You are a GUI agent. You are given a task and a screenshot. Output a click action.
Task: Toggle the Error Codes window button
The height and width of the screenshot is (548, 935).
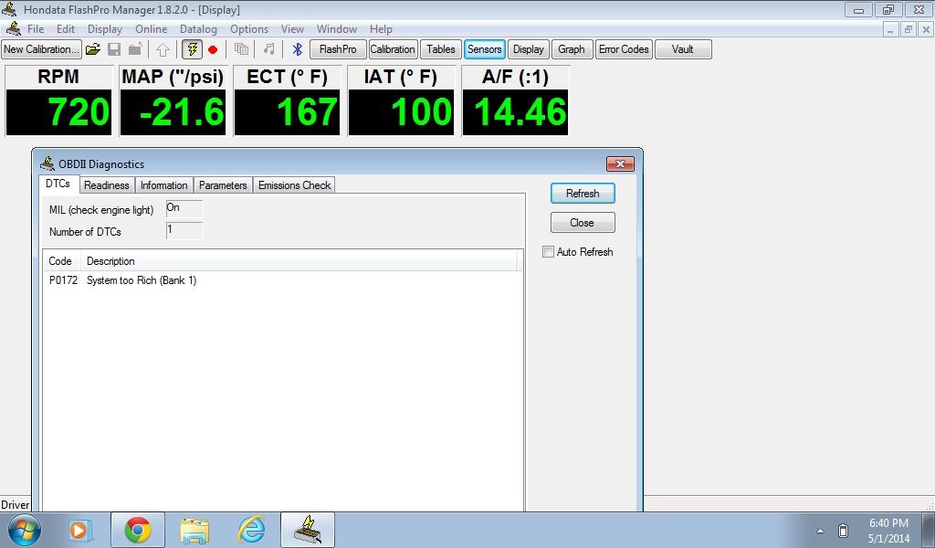623,49
